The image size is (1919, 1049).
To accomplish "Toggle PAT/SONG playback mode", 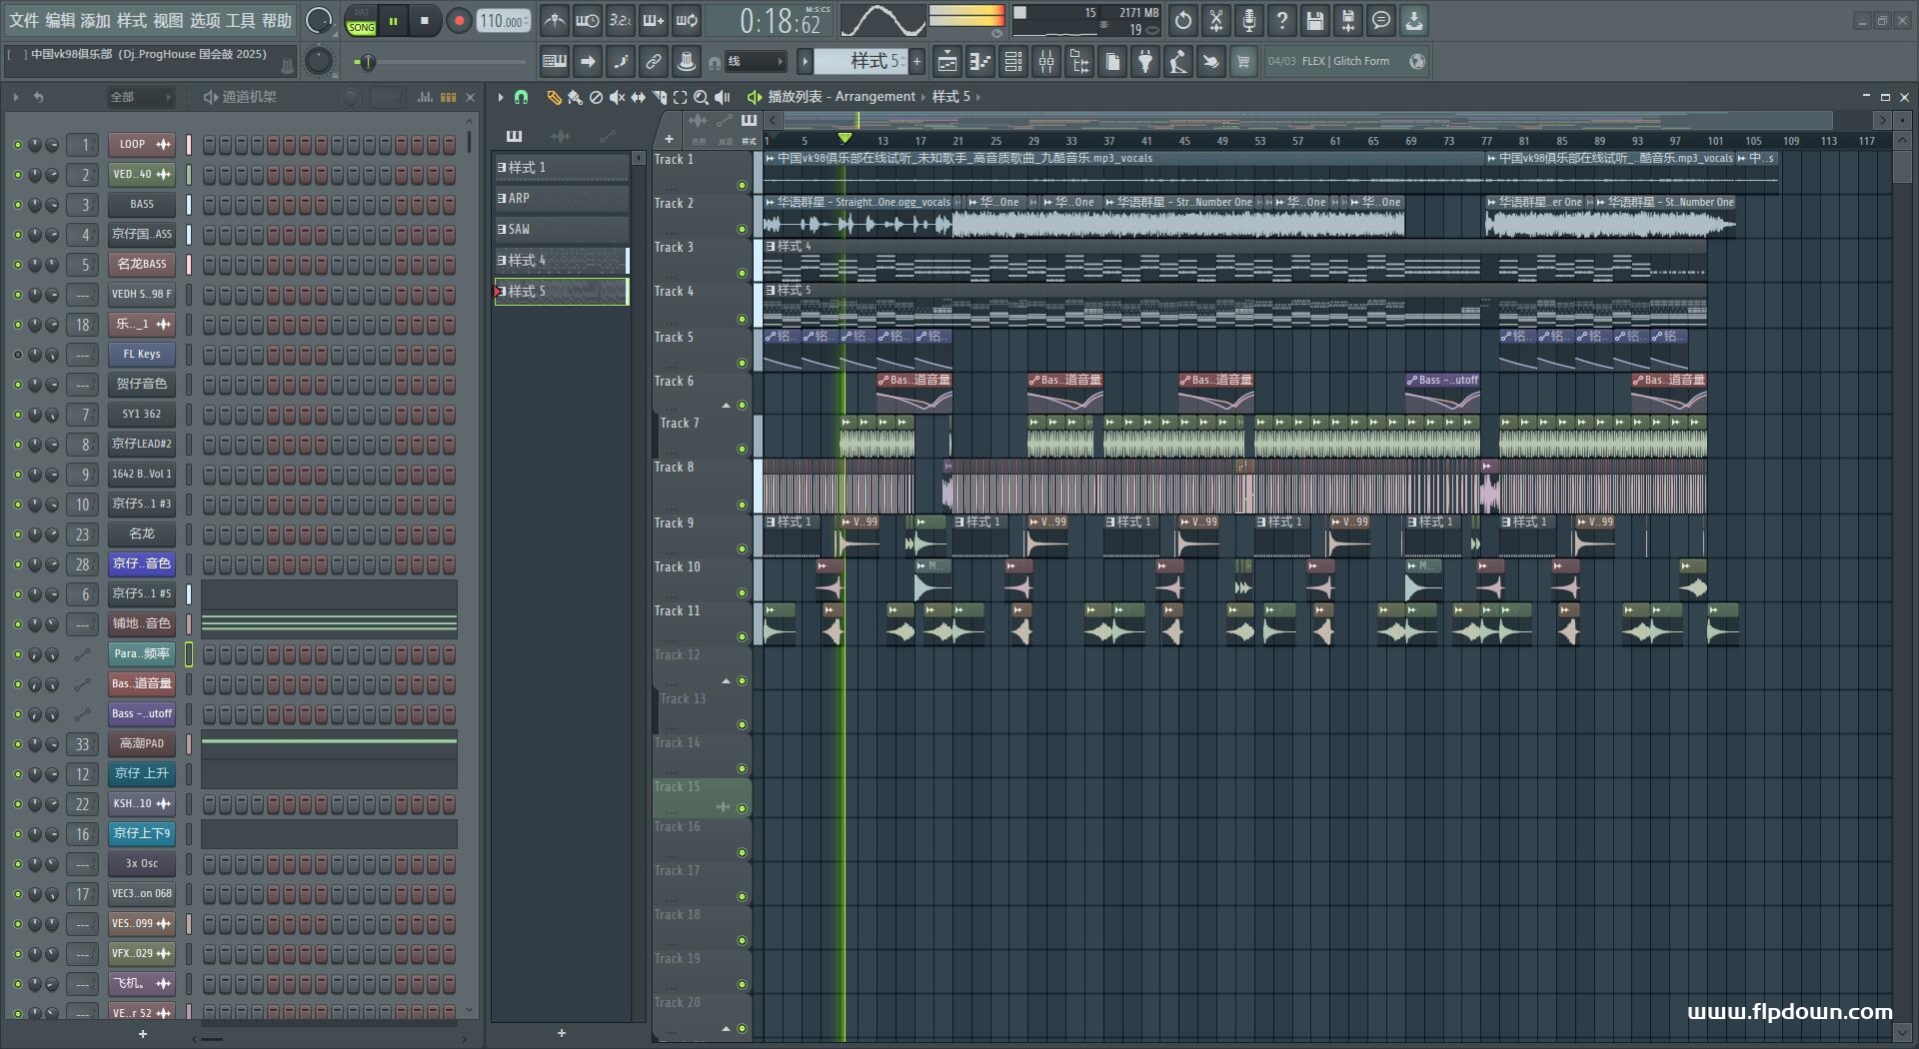I will click(361, 21).
